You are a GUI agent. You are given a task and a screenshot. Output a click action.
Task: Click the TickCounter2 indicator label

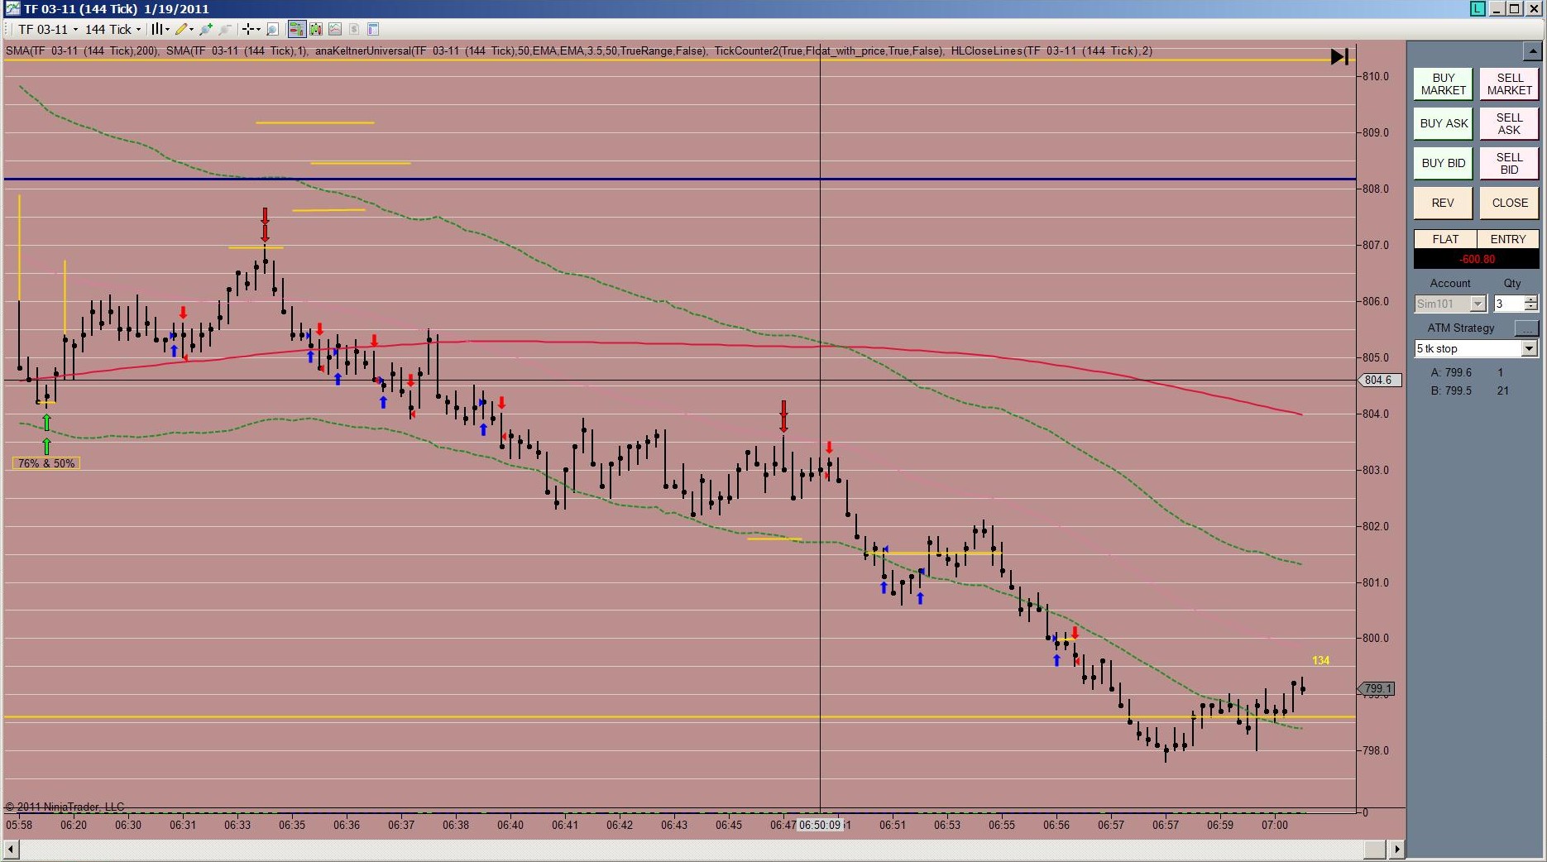click(828, 50)
